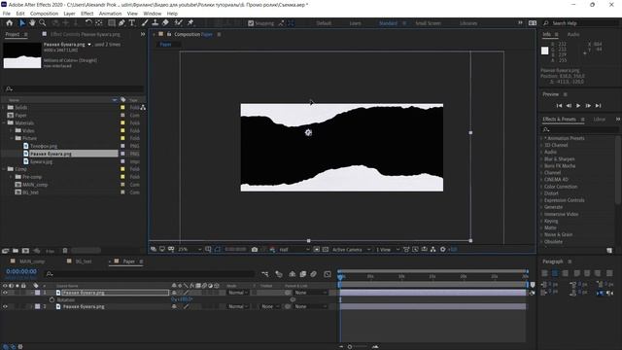Select the Selection arrow tool
Image resolution: width=622 pixels, height=350 pixels.
coord(22,23)
